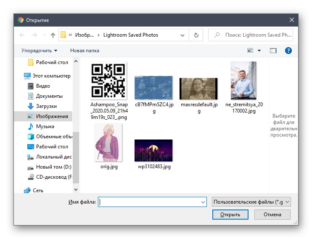Open the Упорядочить menu
The width and height of the screenshot is (312, 239).
pos(39,51)
